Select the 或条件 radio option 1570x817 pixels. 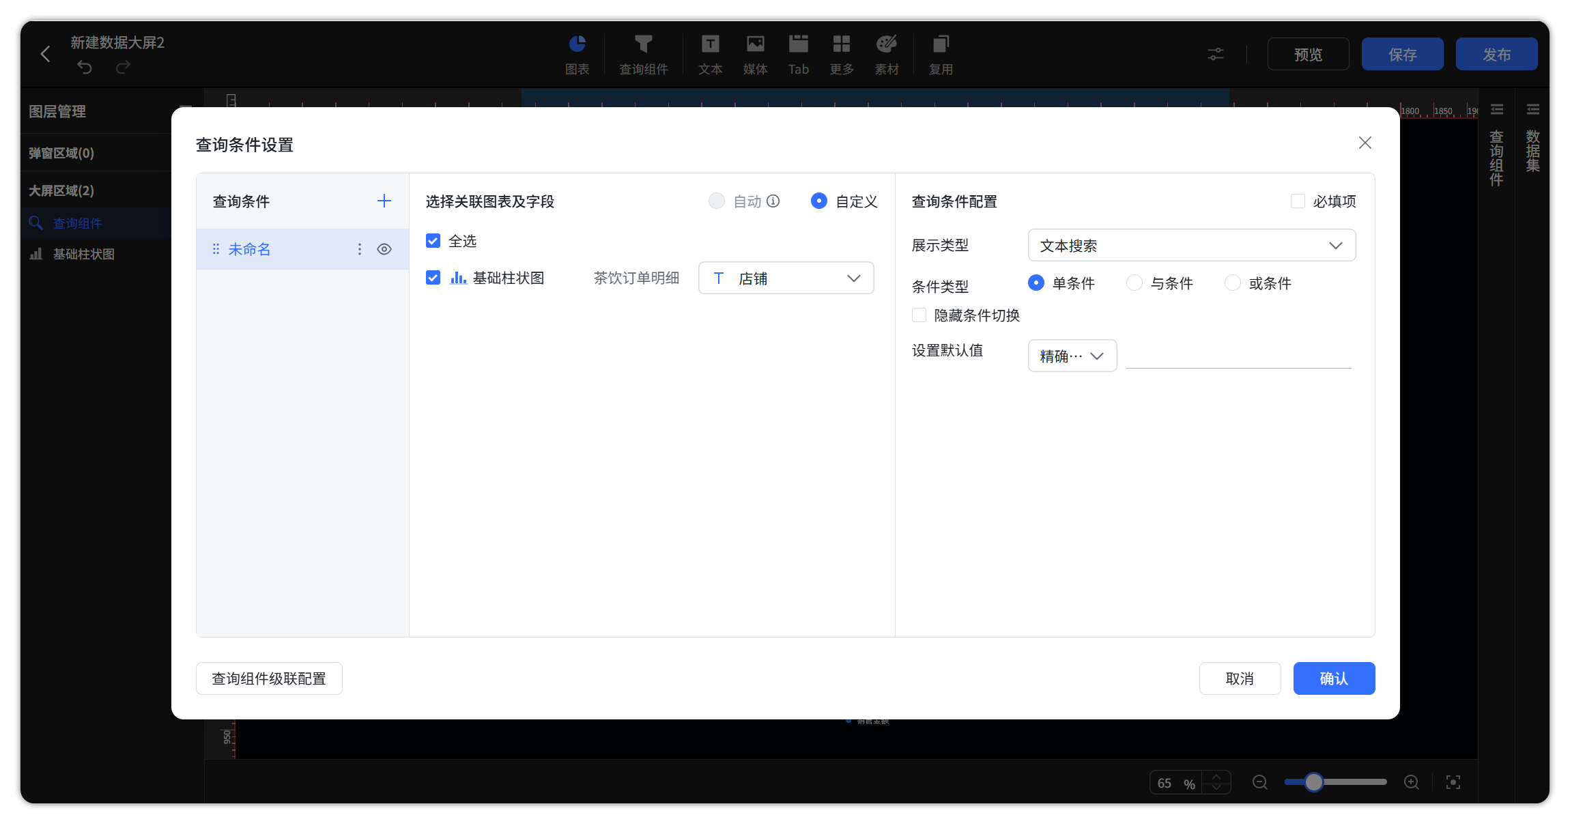click(1232, 283)
